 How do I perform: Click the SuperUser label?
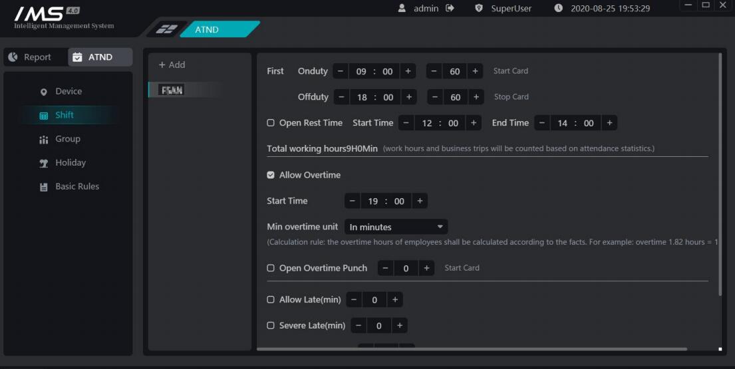pyautogui.click(x=511, y=9)
